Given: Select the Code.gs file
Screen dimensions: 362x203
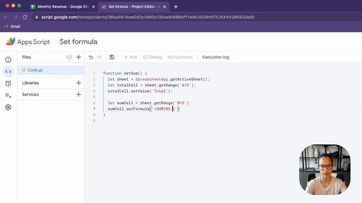Looking at the screenshot, I should [x=51, y=70].
